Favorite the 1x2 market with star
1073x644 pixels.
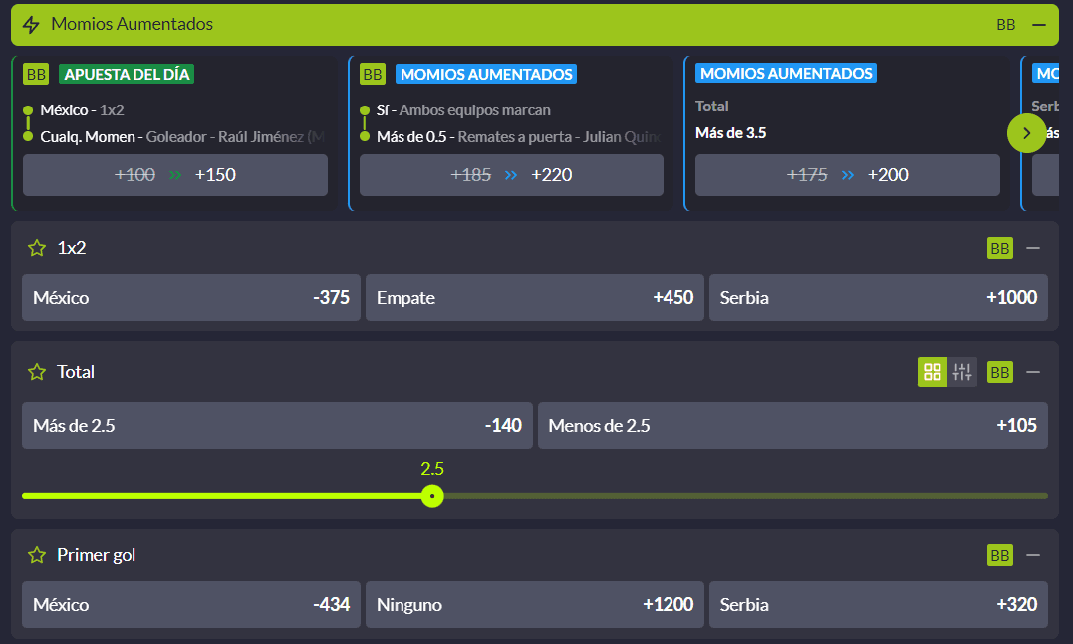(x=37, y=248)
